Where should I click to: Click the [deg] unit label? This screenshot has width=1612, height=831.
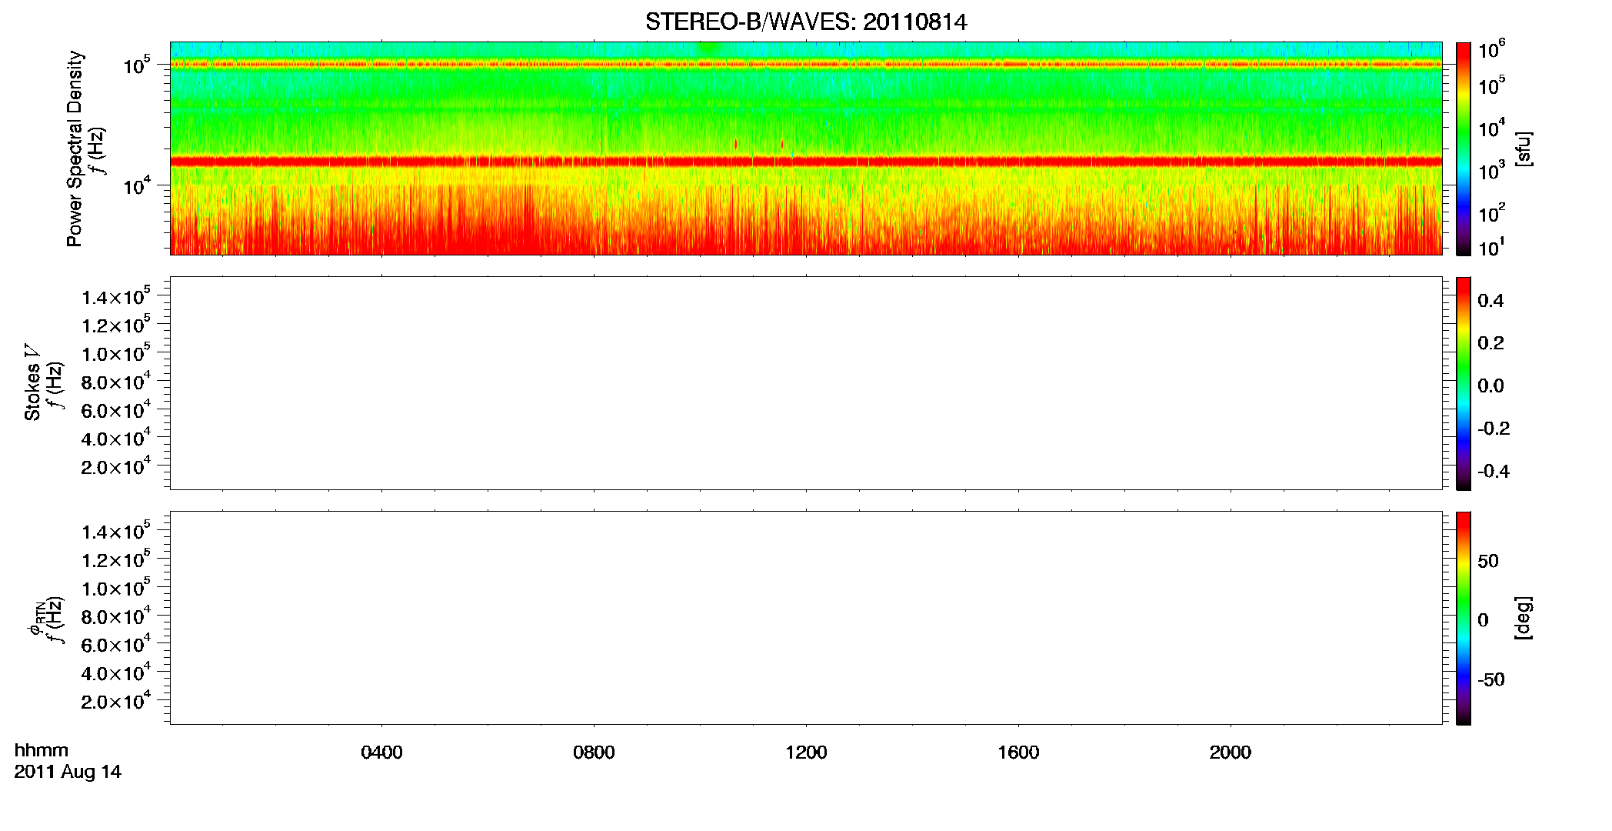coord(1523,618)
